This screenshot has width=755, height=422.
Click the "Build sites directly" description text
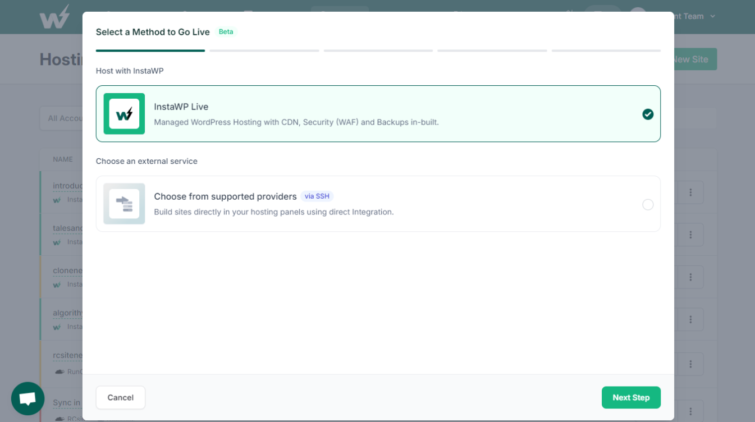click(274, 212)
